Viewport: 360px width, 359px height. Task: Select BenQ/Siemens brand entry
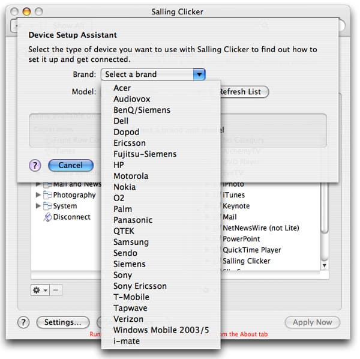tap(161, 110)
